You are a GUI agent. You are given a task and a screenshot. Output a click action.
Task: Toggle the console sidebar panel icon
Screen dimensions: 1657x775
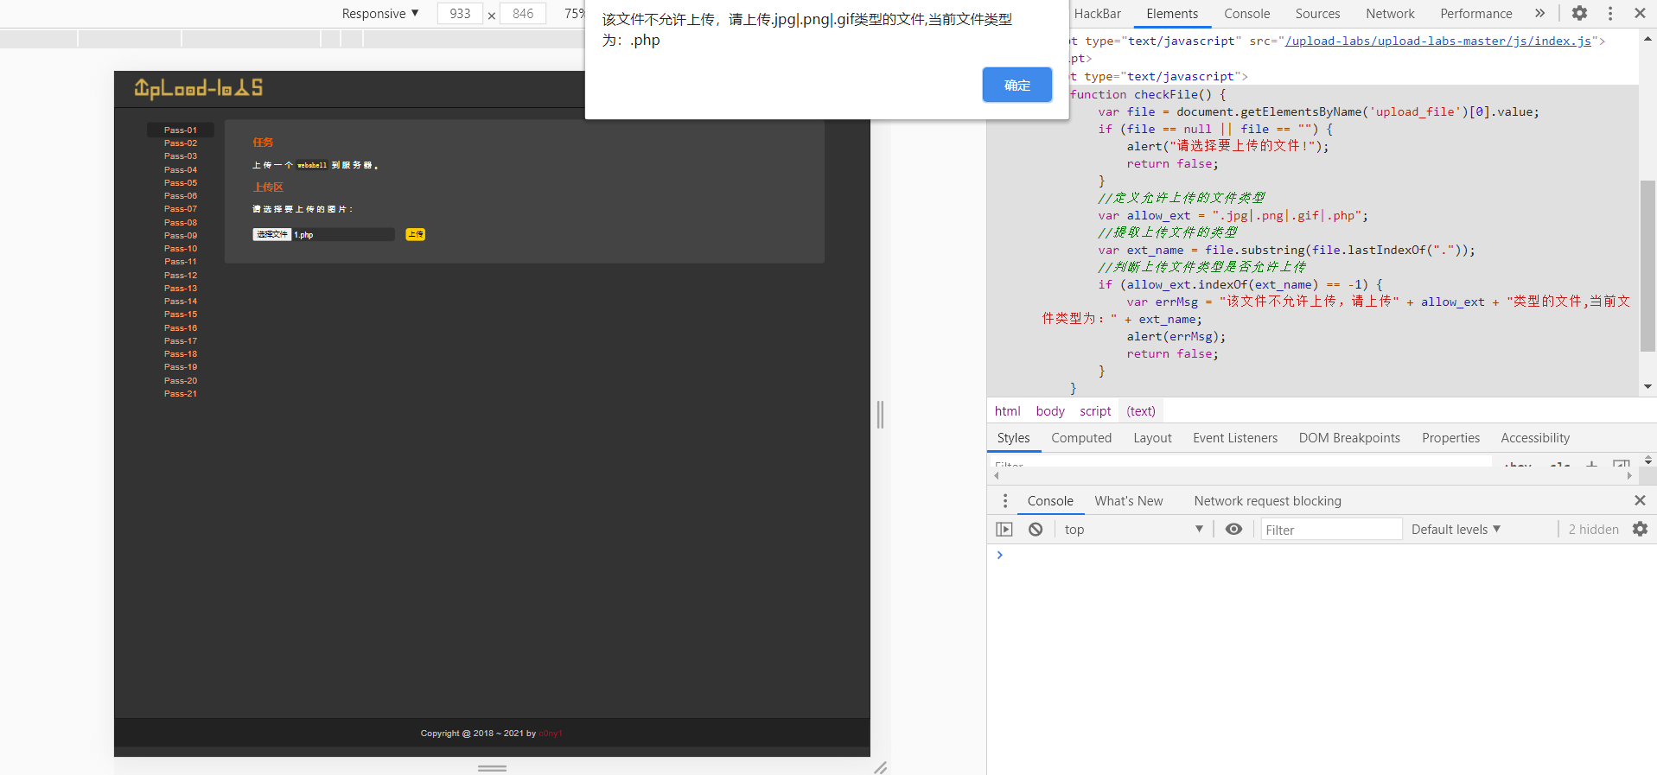1004,530
